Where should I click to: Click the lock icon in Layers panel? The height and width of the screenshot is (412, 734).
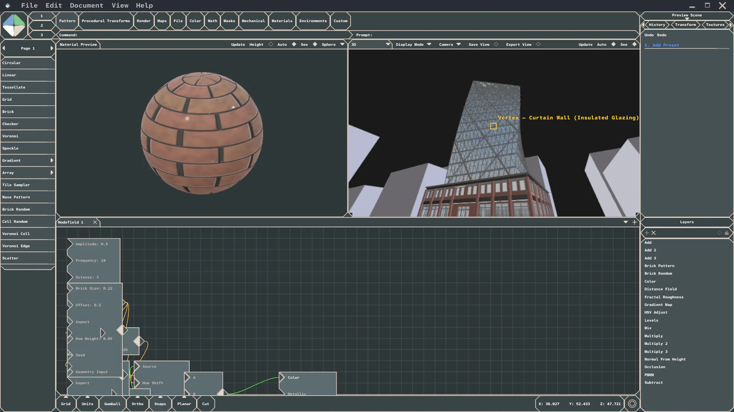pos(727,233)
